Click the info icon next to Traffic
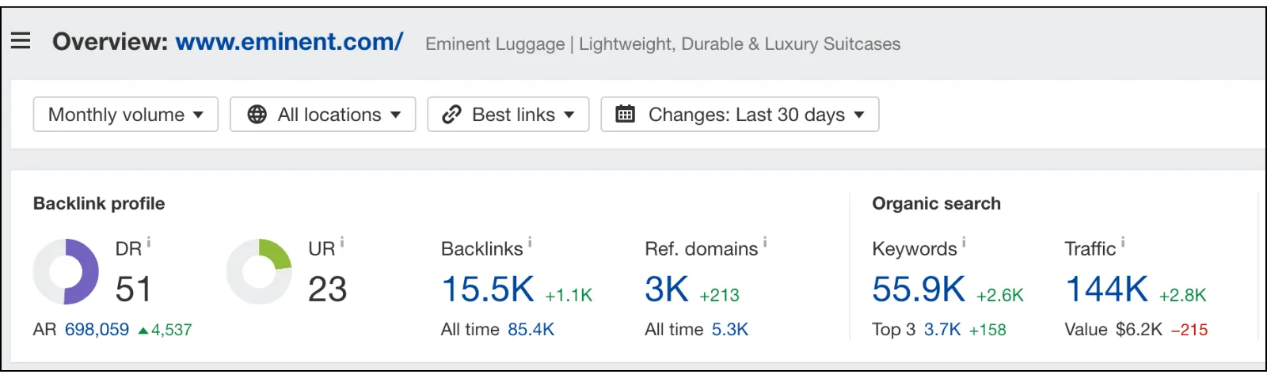This screenshot has height=378, width=1267. (x=1123, y=243)
